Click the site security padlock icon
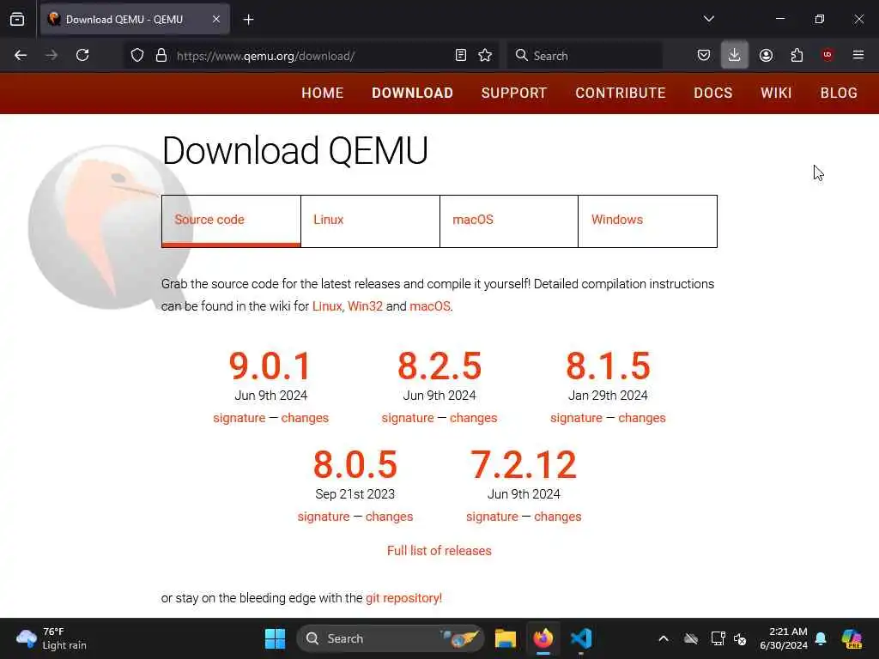Image resolution: width=879 pixels, height=659 pixels. pos(161,56)
